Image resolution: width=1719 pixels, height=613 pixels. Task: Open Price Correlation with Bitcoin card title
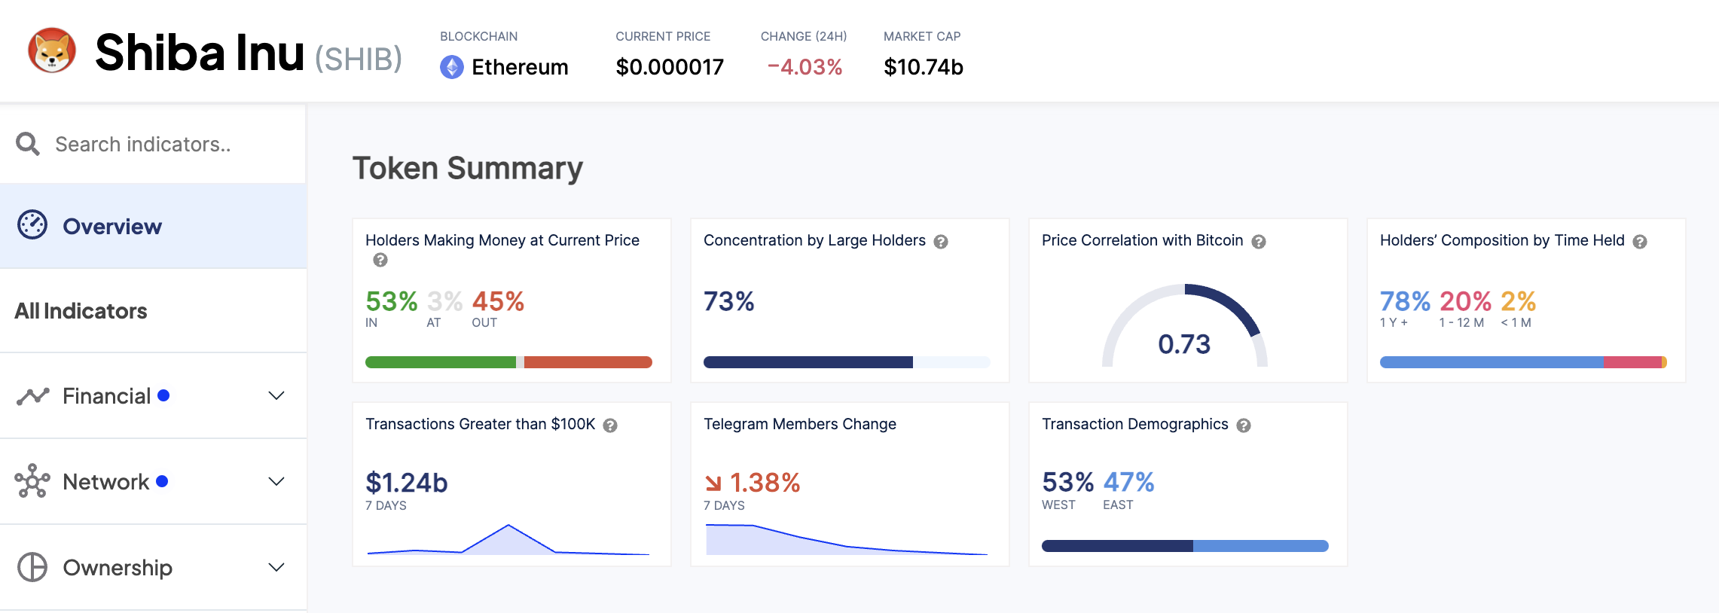(x=1142, y=240)
